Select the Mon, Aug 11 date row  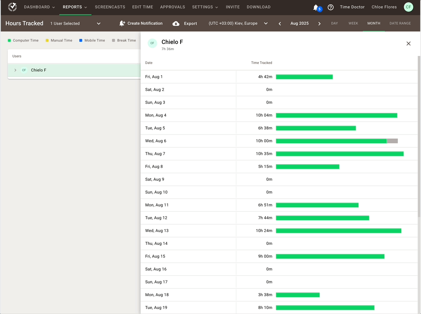(279, 205)
